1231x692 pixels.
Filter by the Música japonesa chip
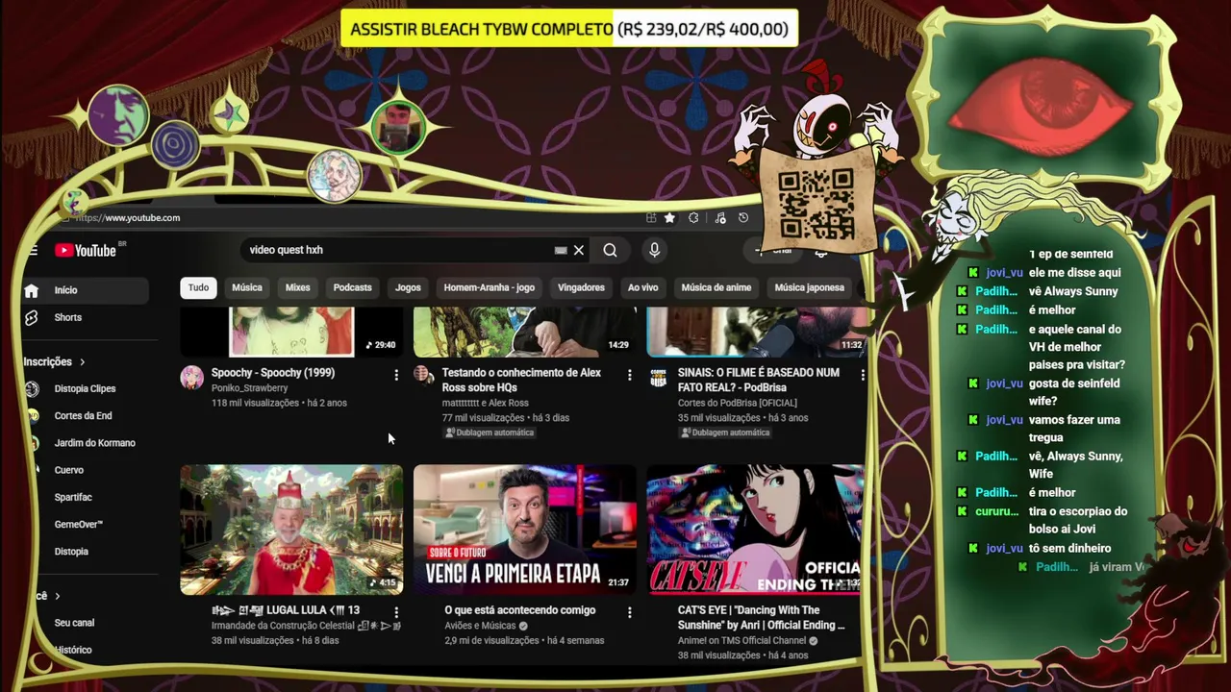[810, 287]
